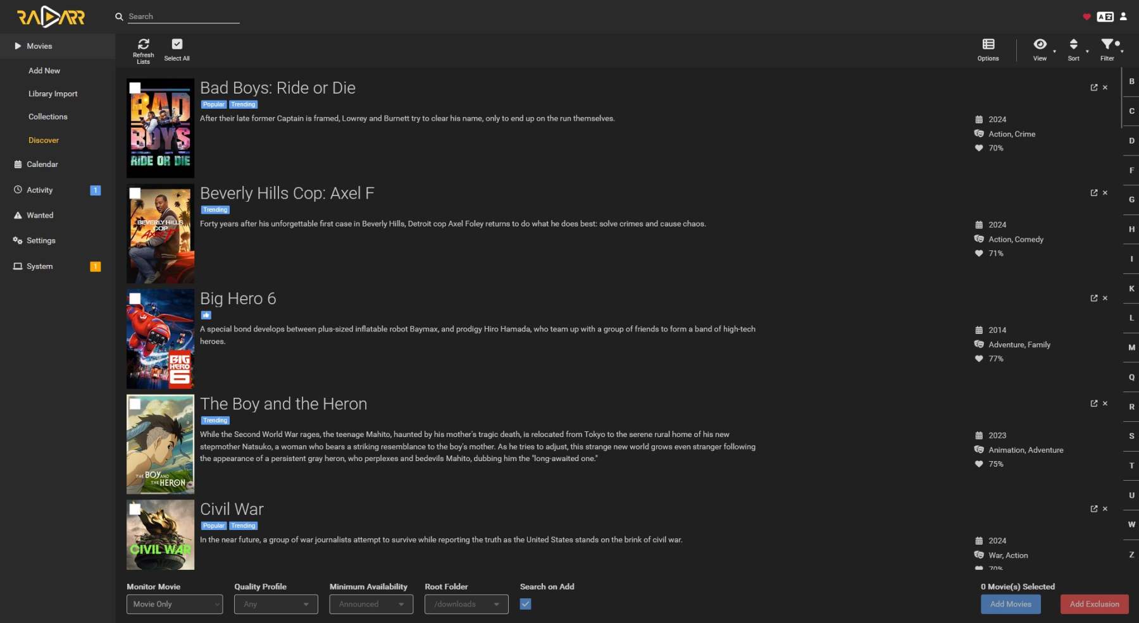The image size is (1139, 623).
Task: Open the Calendar sidebar item
Action: click(x=42, y=164)
